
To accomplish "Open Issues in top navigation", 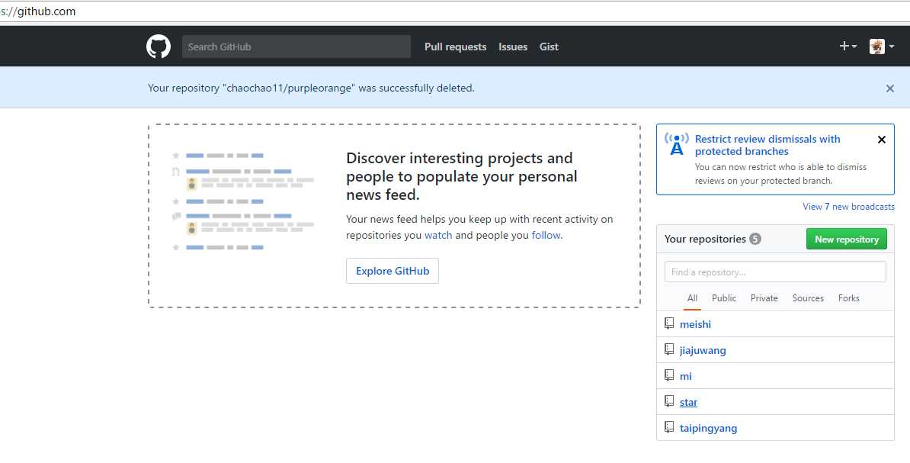I will (x=512, y=47).
